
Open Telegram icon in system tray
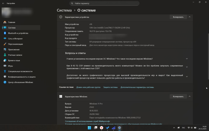178,128
